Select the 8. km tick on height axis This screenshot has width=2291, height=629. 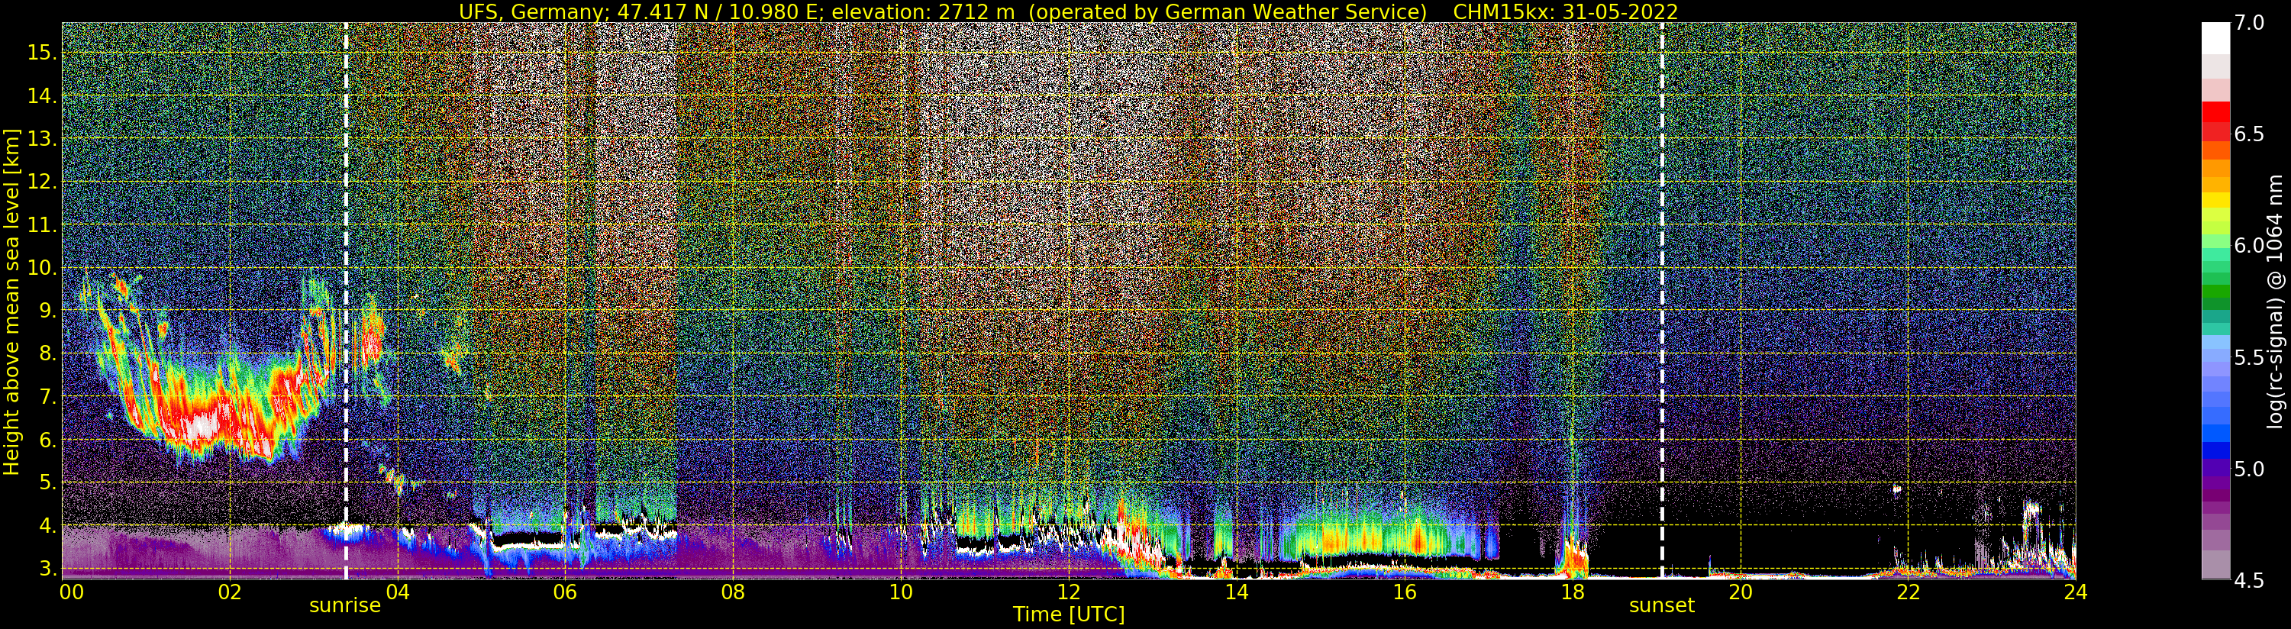coord(47,353)
